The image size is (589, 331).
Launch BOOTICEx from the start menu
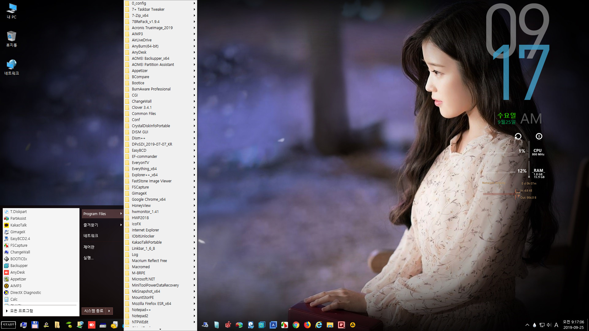(41, 259)
